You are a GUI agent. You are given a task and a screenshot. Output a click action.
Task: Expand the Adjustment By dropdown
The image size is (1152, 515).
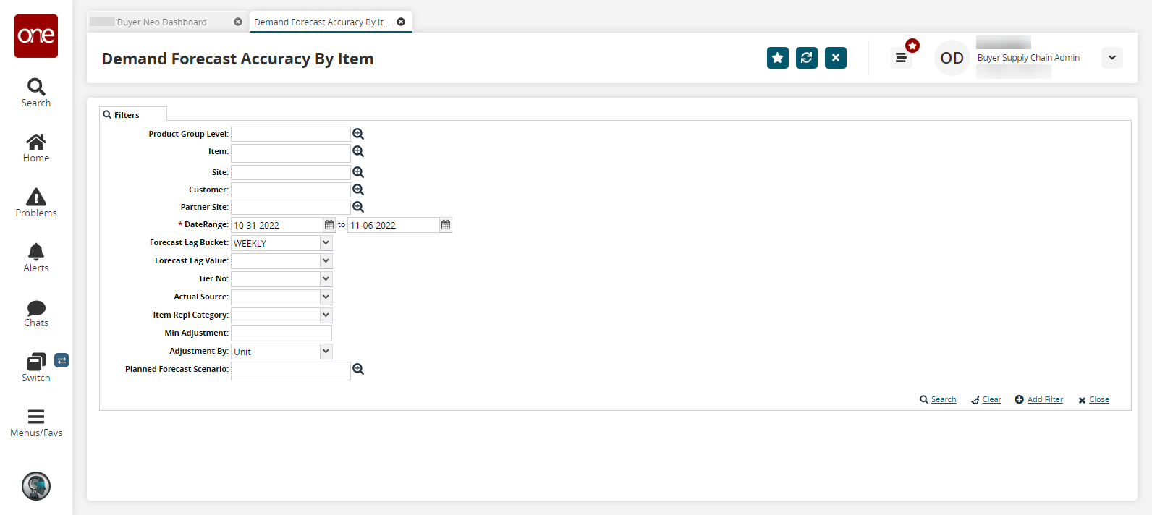coord(326,352)
